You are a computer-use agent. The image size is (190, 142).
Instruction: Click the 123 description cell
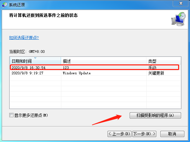point(66,68)
